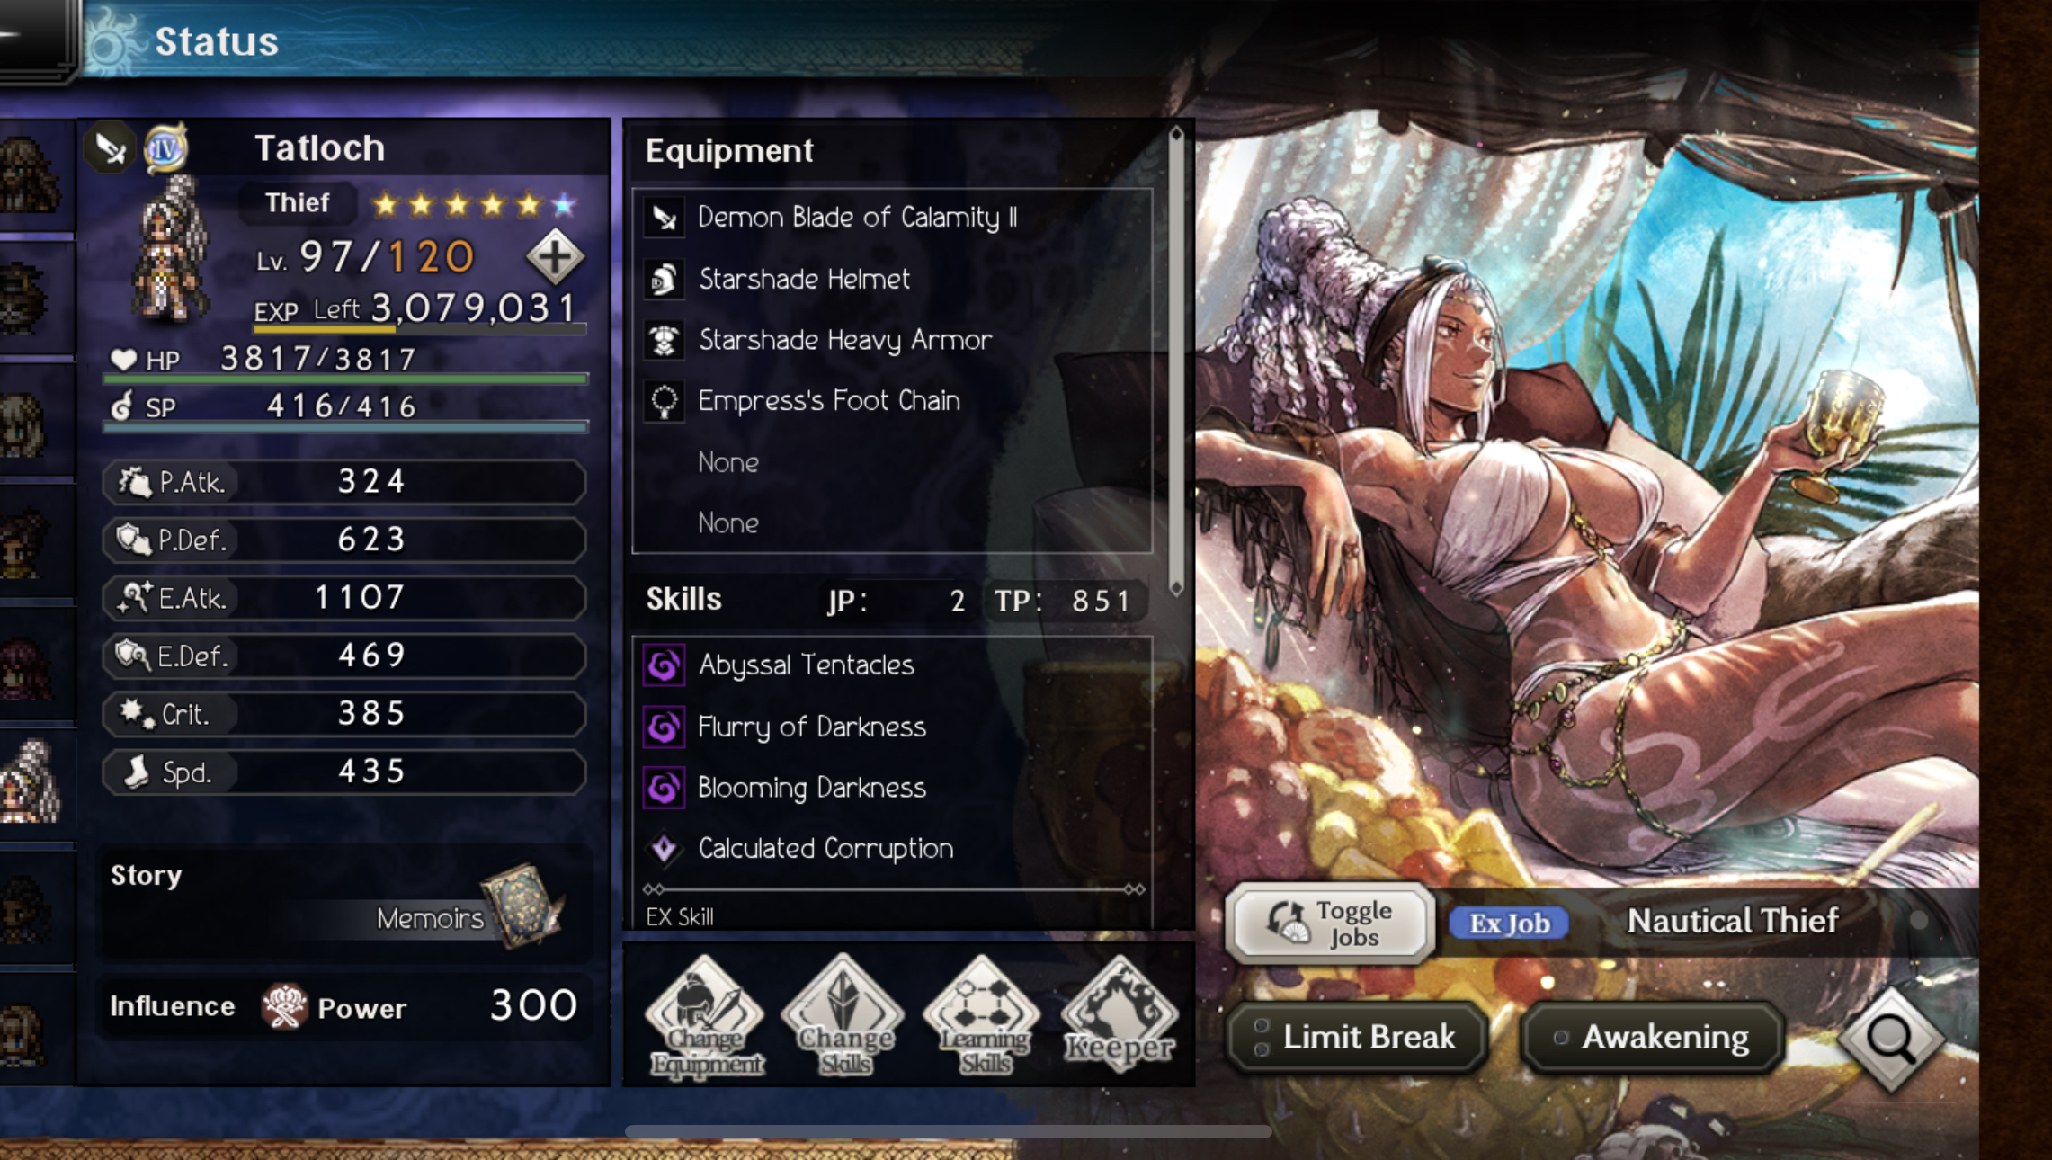Tap the Ex Job tag
This screenshot has width=2052, height=1160.
[1509, 924]
